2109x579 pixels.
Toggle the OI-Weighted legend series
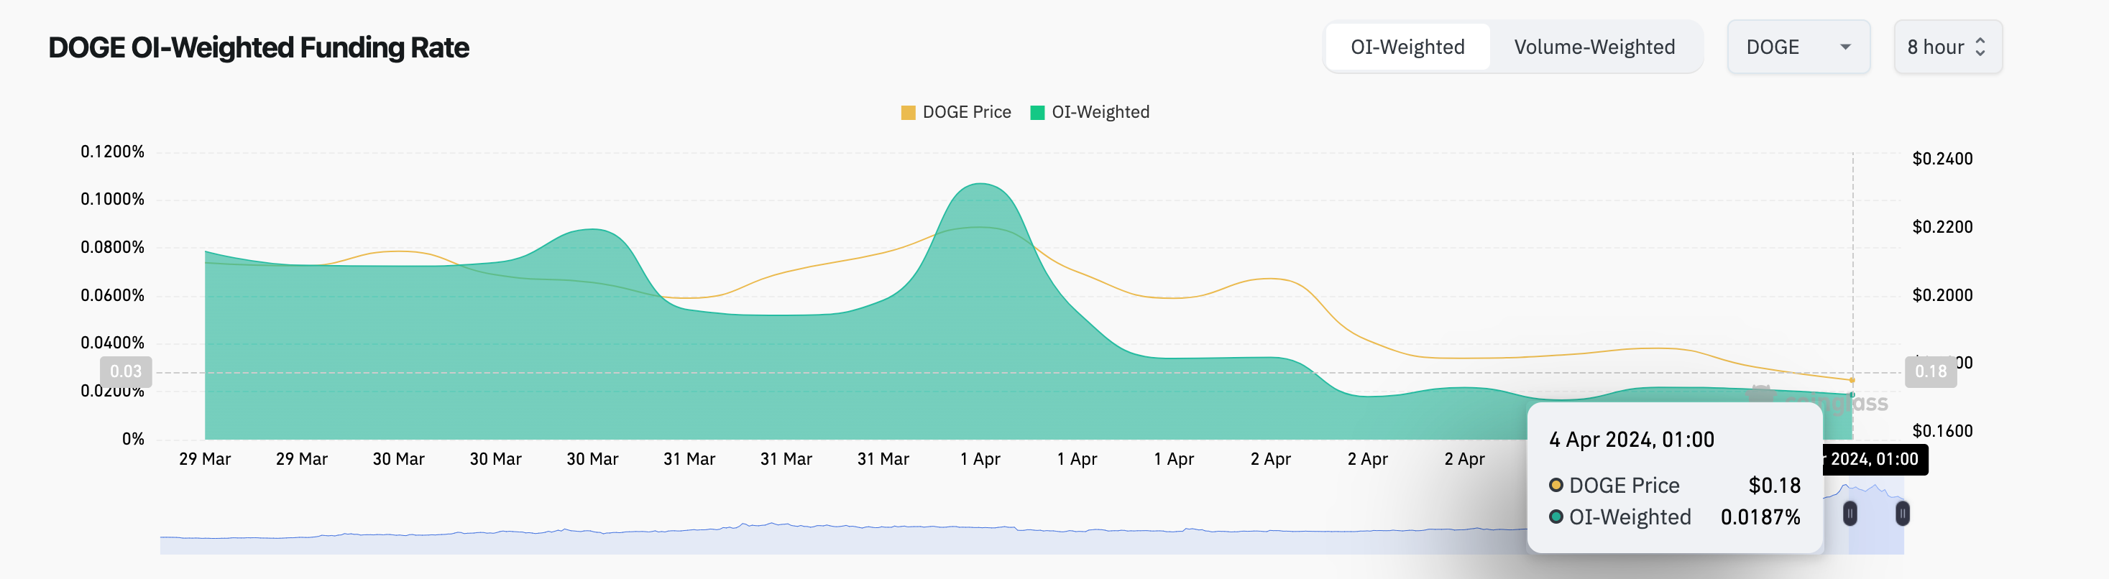tap(1090, 112)
